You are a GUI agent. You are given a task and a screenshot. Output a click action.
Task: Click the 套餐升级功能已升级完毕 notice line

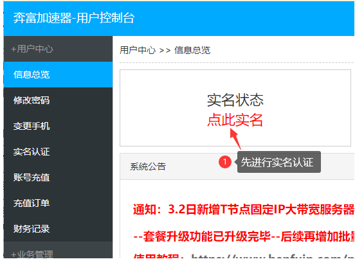tap(244, 236)
